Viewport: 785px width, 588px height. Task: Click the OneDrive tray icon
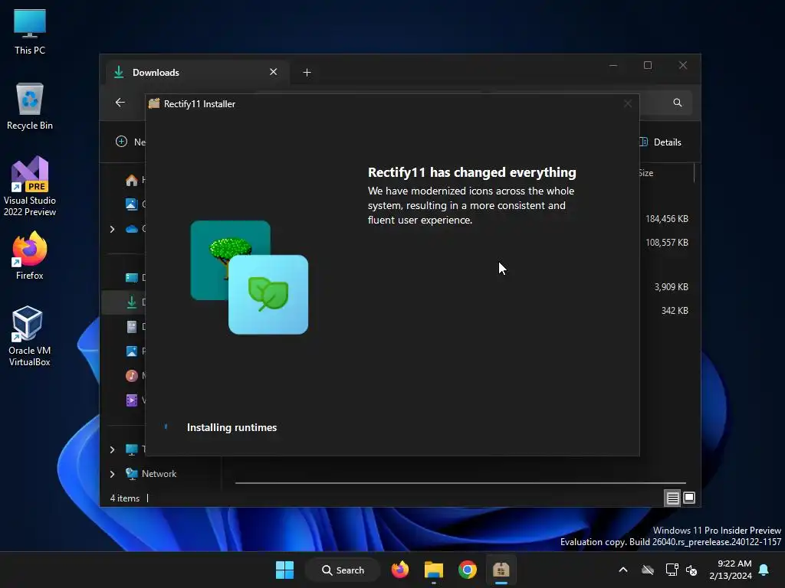coord(648,570)
